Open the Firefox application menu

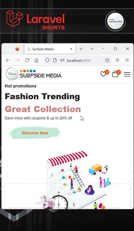click(x=127, y=60)
